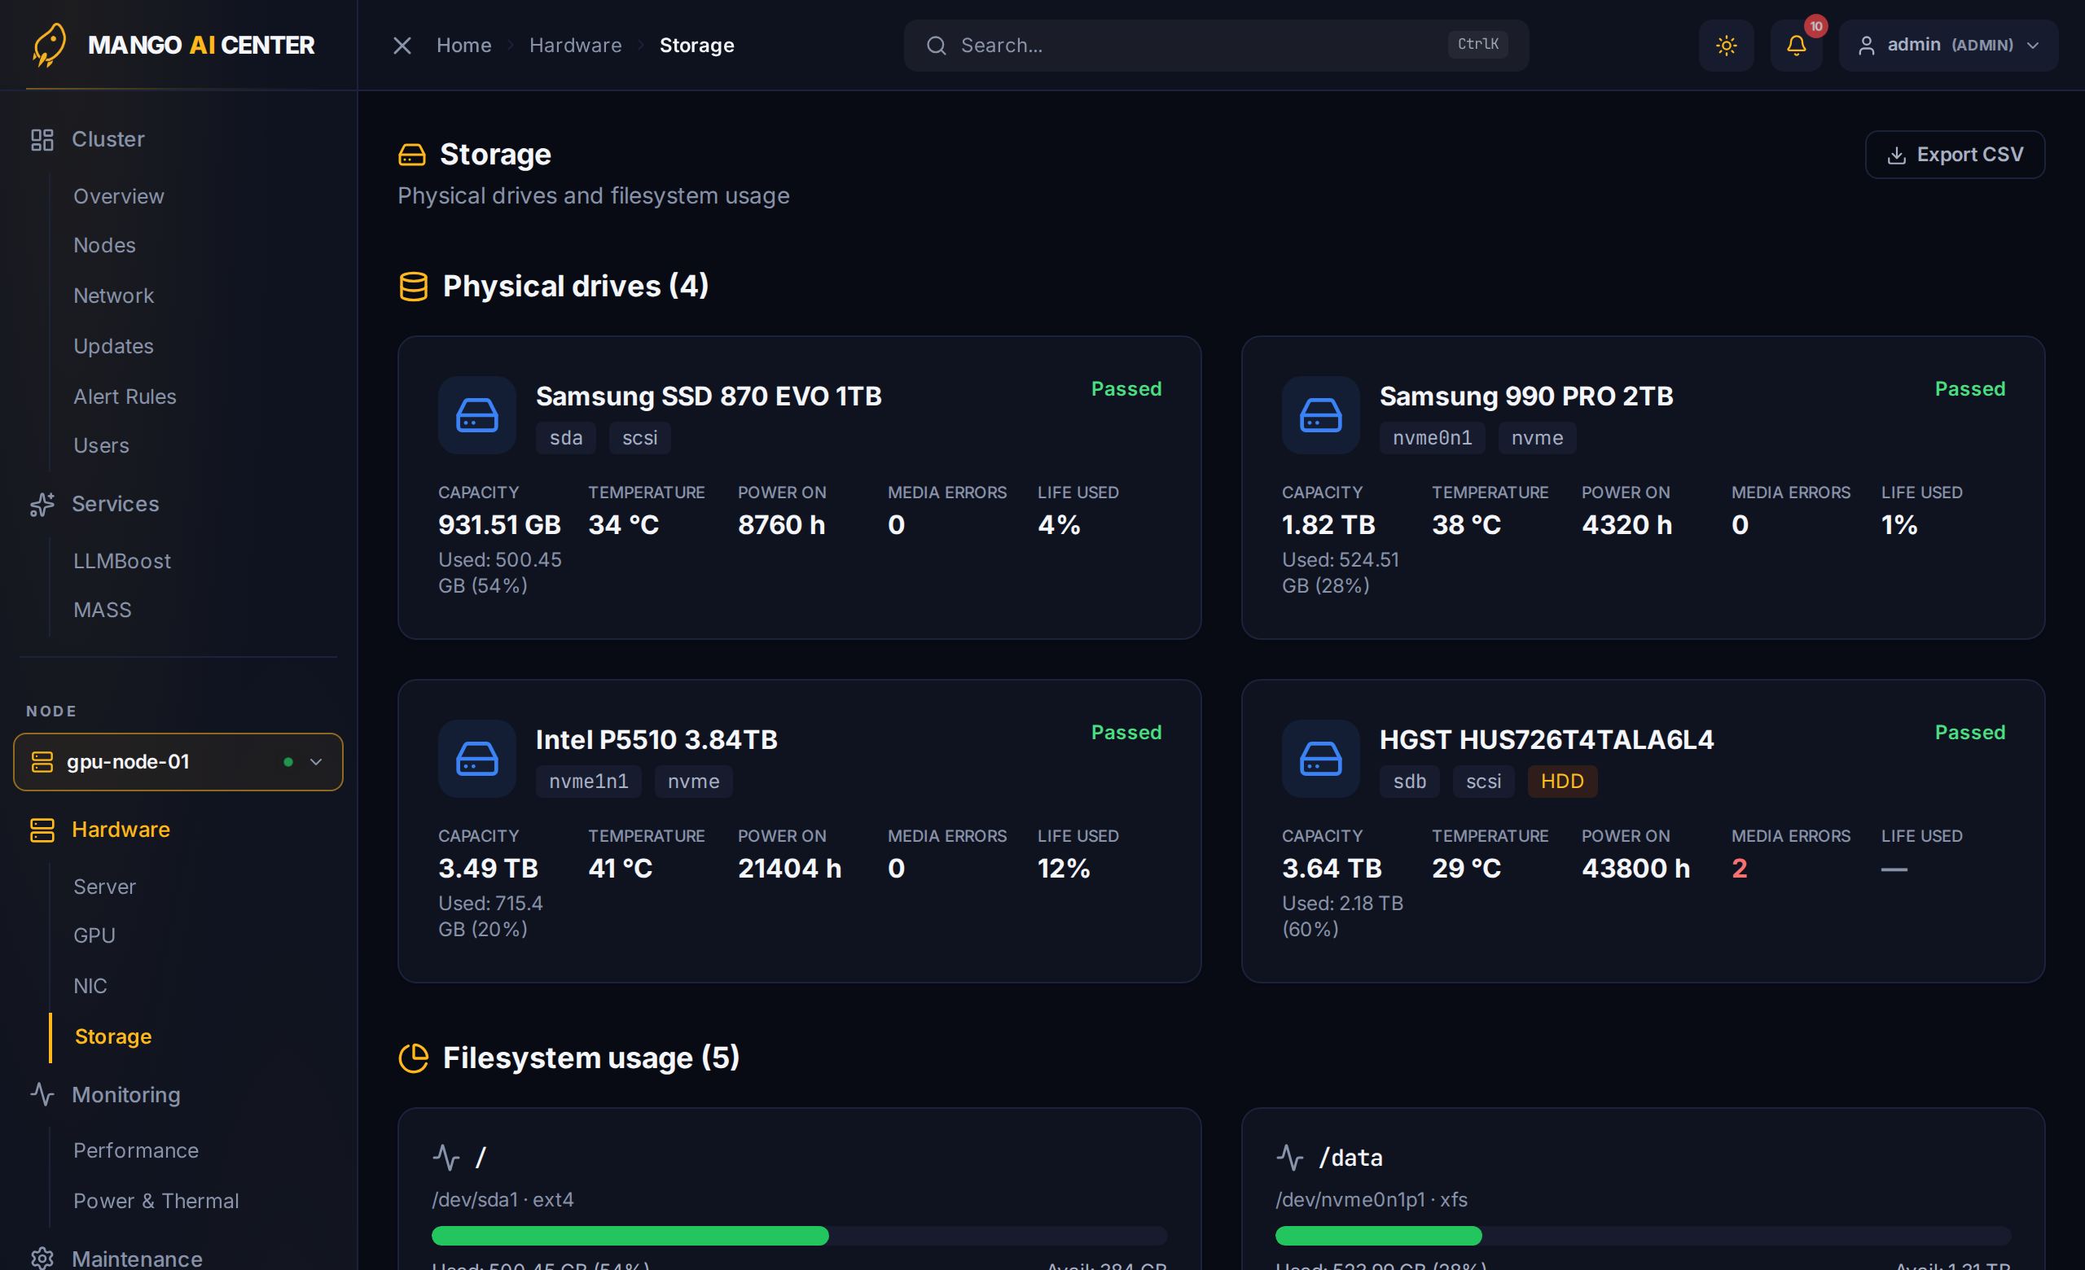Open the GPU hardware page
Image resolution: width=2085 pixels, height=1270 pixels.
pos(94,936)
